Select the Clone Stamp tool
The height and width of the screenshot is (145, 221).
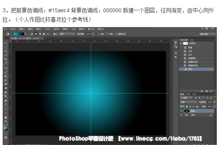[x=6, y=76]
